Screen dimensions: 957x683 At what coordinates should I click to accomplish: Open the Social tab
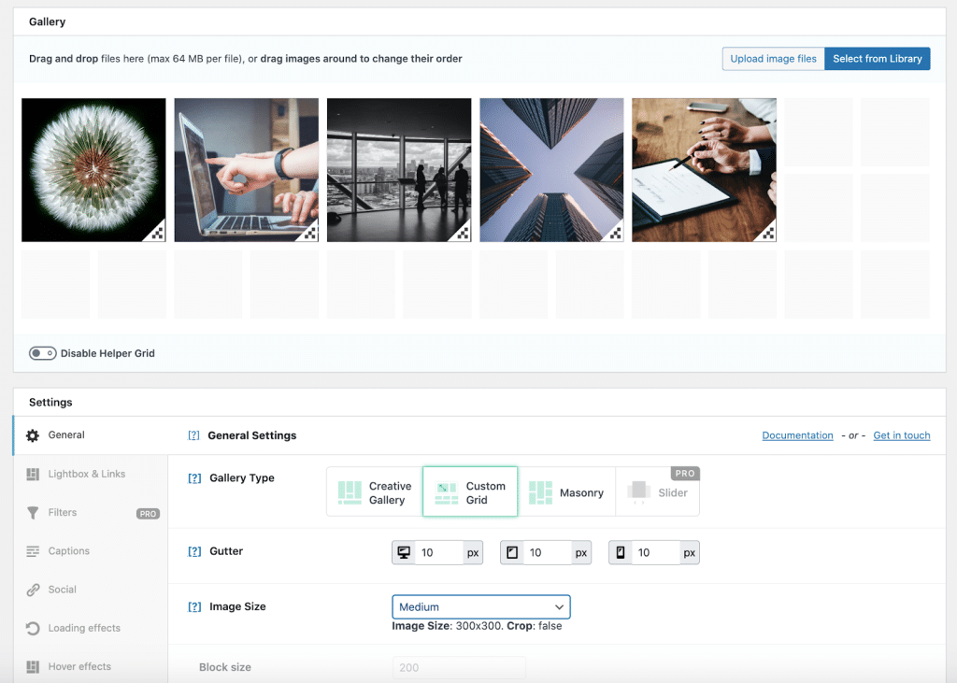pyautogui.click(x=91, y=590)
